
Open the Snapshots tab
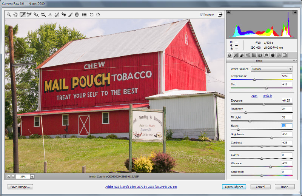[285, 55]
